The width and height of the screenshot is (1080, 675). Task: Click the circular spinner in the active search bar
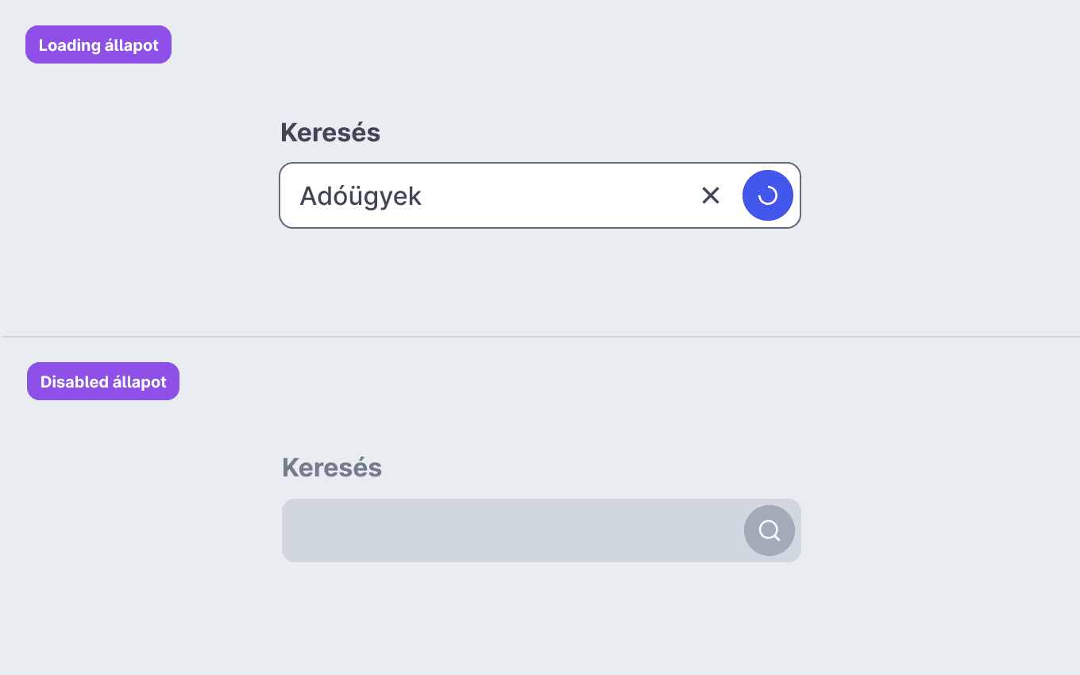[768, 195]
